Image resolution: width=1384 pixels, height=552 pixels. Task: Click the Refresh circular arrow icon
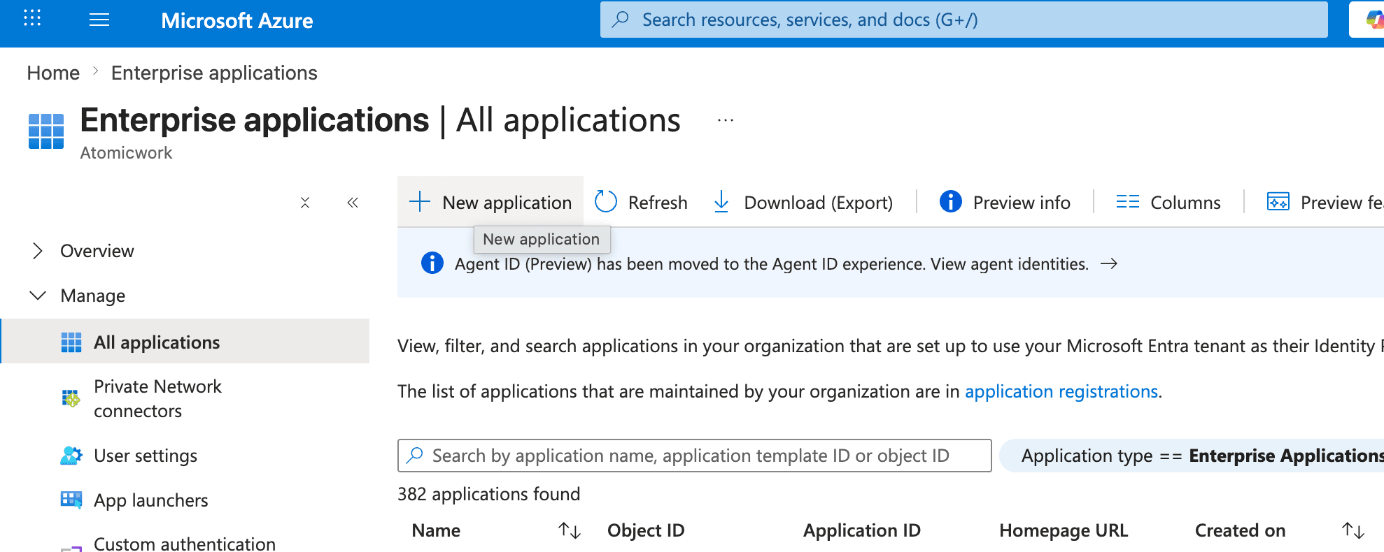pyautogui.click(x=606, y=201)
